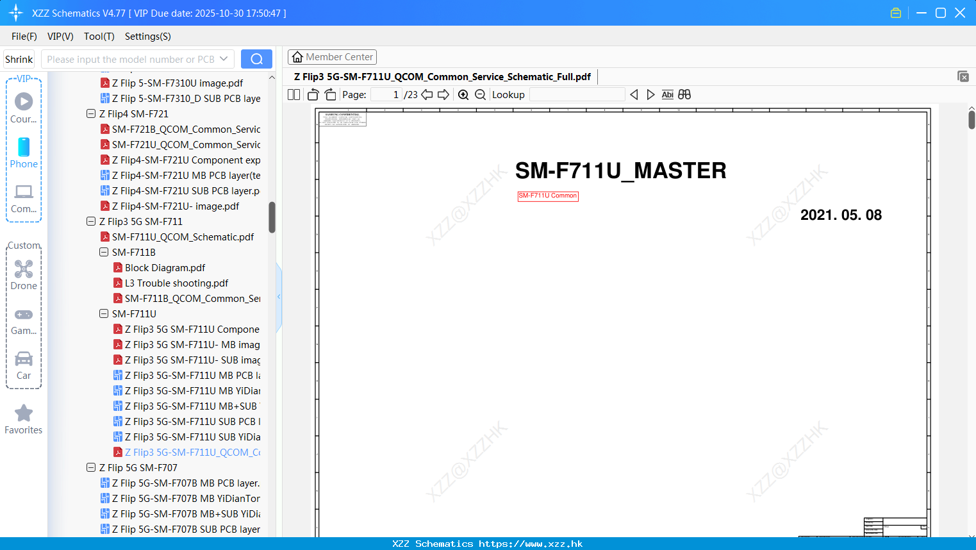Click the binoculars search icon
The width and height of the screenshot is (976, 550).
(x=684, y=94)
